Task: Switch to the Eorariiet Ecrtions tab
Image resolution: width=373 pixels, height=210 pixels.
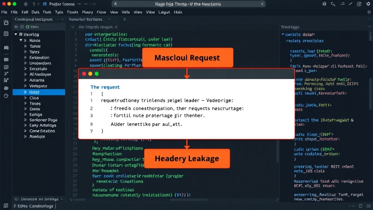Action: pos(85,20)
